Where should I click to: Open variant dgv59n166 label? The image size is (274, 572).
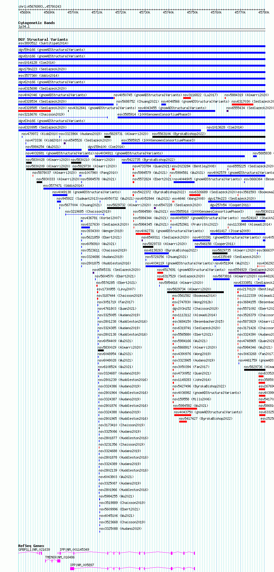tap(52, 50)
